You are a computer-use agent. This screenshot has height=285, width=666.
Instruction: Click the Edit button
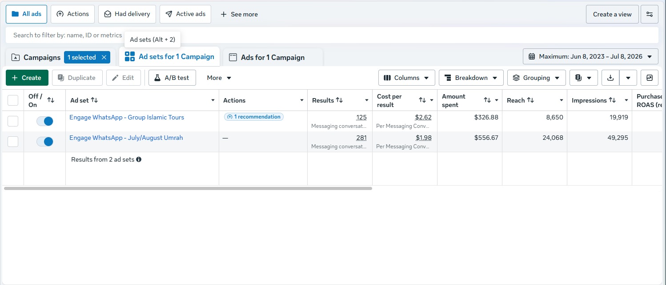pos(124,78)
